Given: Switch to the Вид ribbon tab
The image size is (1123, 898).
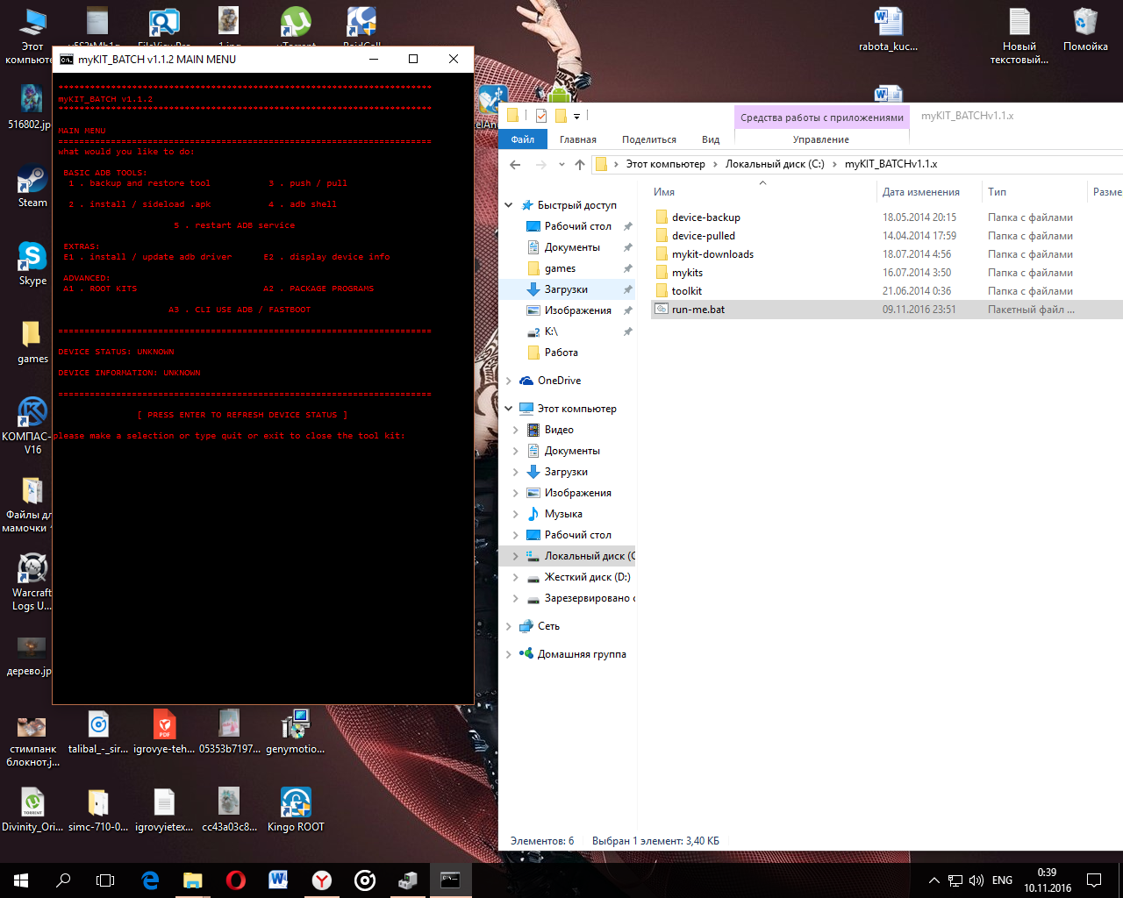Looking at the screenshot, I should pyautogui.click(x=711, y=139).
